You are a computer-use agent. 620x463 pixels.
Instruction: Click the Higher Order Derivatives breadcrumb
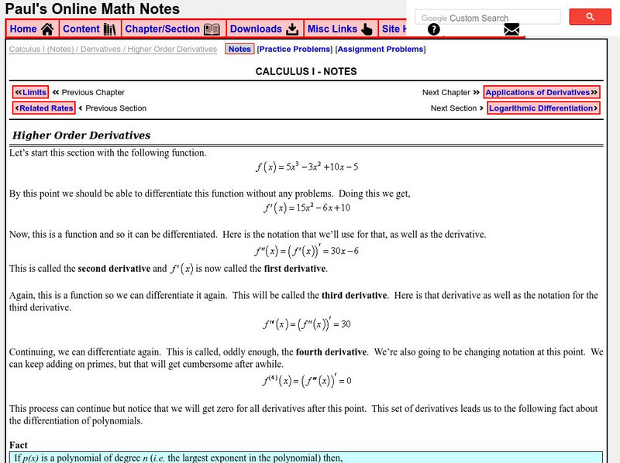(x=172, y=49)
